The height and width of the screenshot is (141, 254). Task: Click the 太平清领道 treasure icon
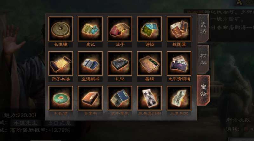pyautogui.click(x=179, y=64)
